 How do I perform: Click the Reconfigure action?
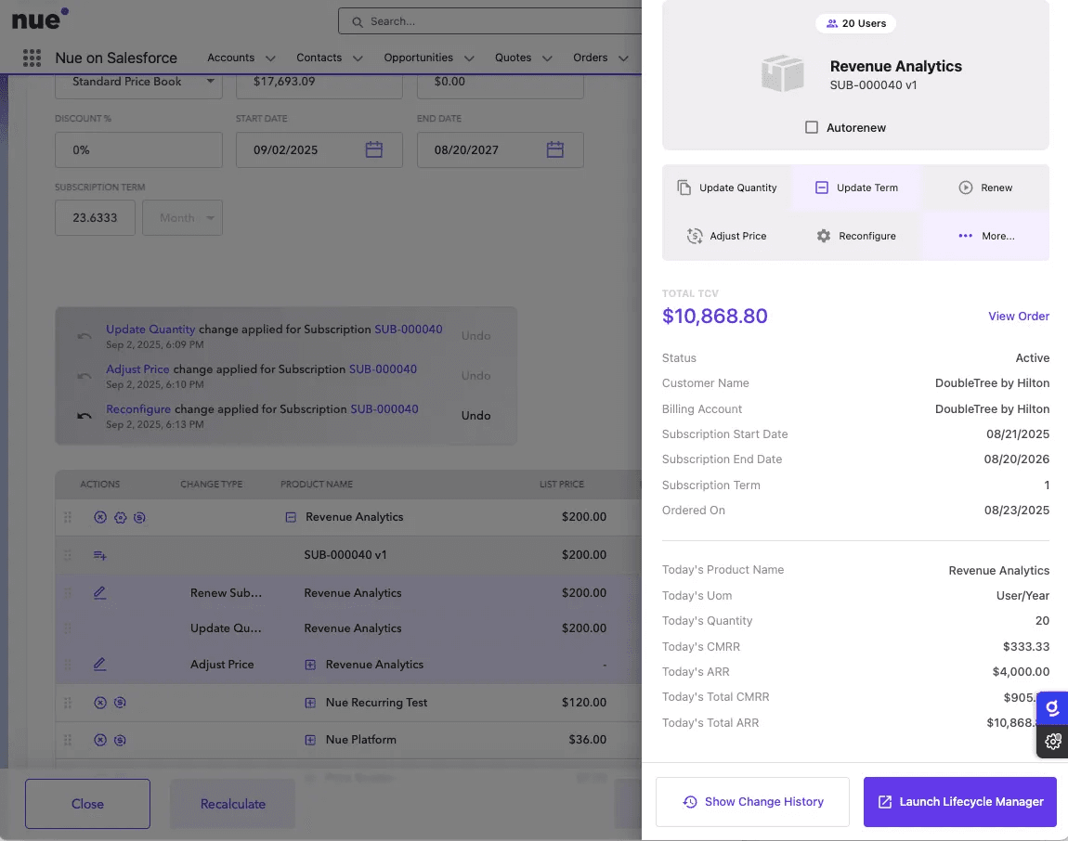click(x=856, y=237)
